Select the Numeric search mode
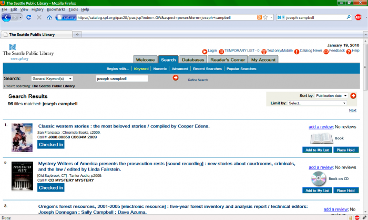Screen dimensions: 368x220 pyautogui.click(x=160, y=68)
